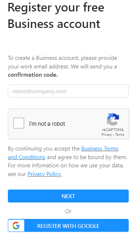Select the REGISTER WITH GOOGLE button label
138x239 pixels.
pos(68,226)
